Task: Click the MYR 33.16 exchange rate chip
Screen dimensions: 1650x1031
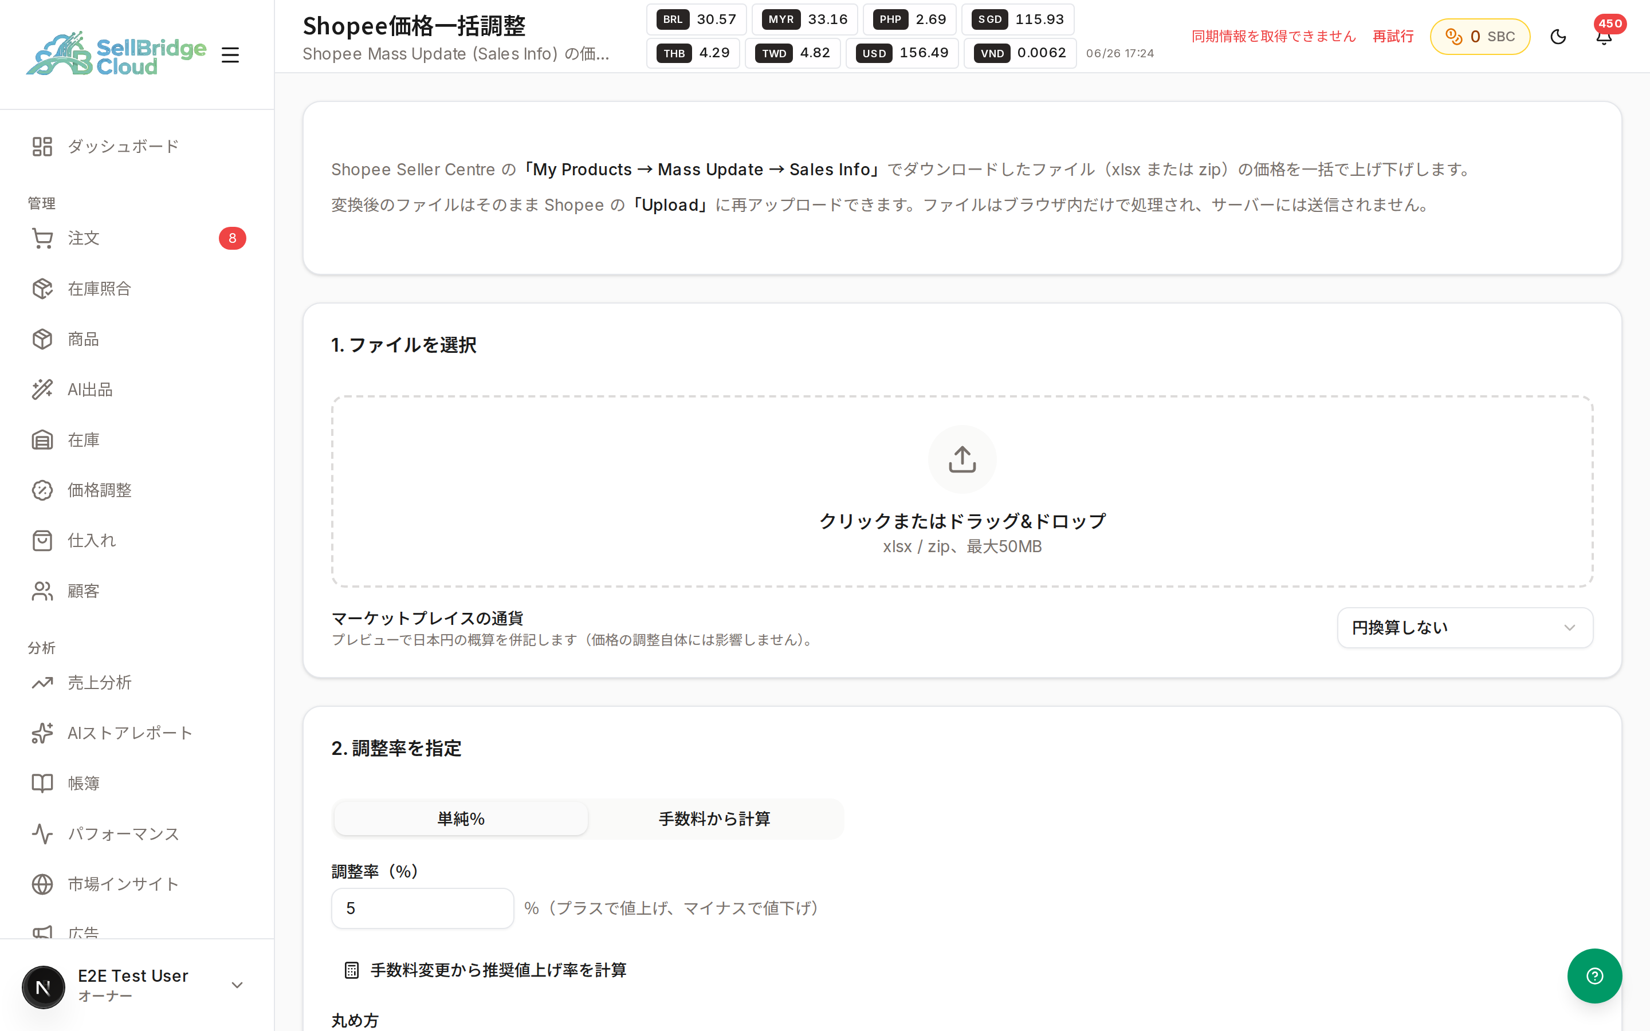Action: click(x=804, y=20)
